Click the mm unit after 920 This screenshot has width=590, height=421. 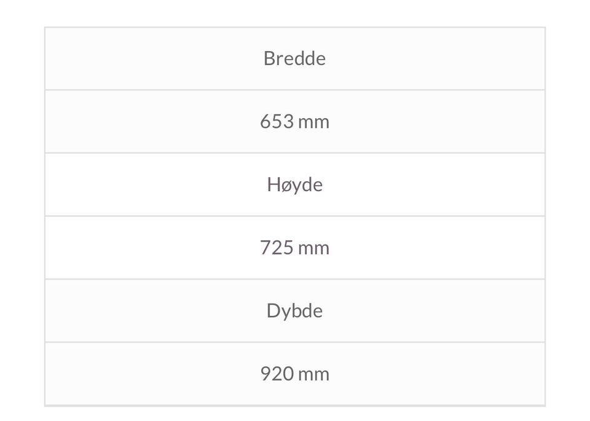pyautogui.click(x=314, y=374)
